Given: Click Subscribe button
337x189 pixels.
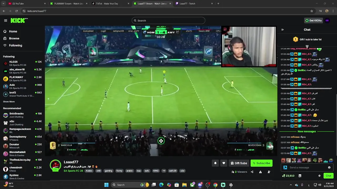Looking at the screenshot, I should click(x=261, y=163).
